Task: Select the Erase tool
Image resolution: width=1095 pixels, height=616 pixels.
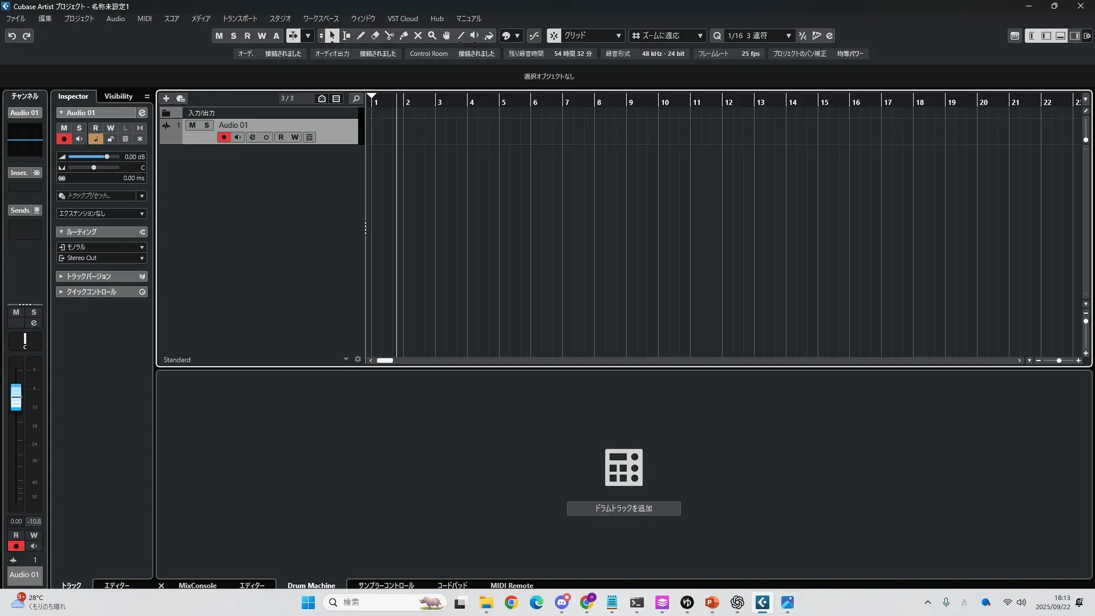Action: 375,35
